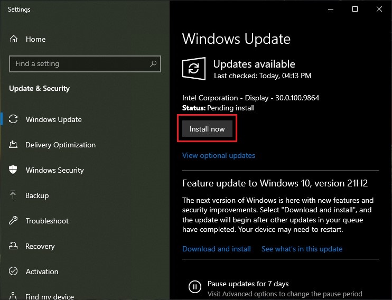
Task: Click the Feature update to Windows 10 heading
Action: pyautogui.click(x=275, y=183)
